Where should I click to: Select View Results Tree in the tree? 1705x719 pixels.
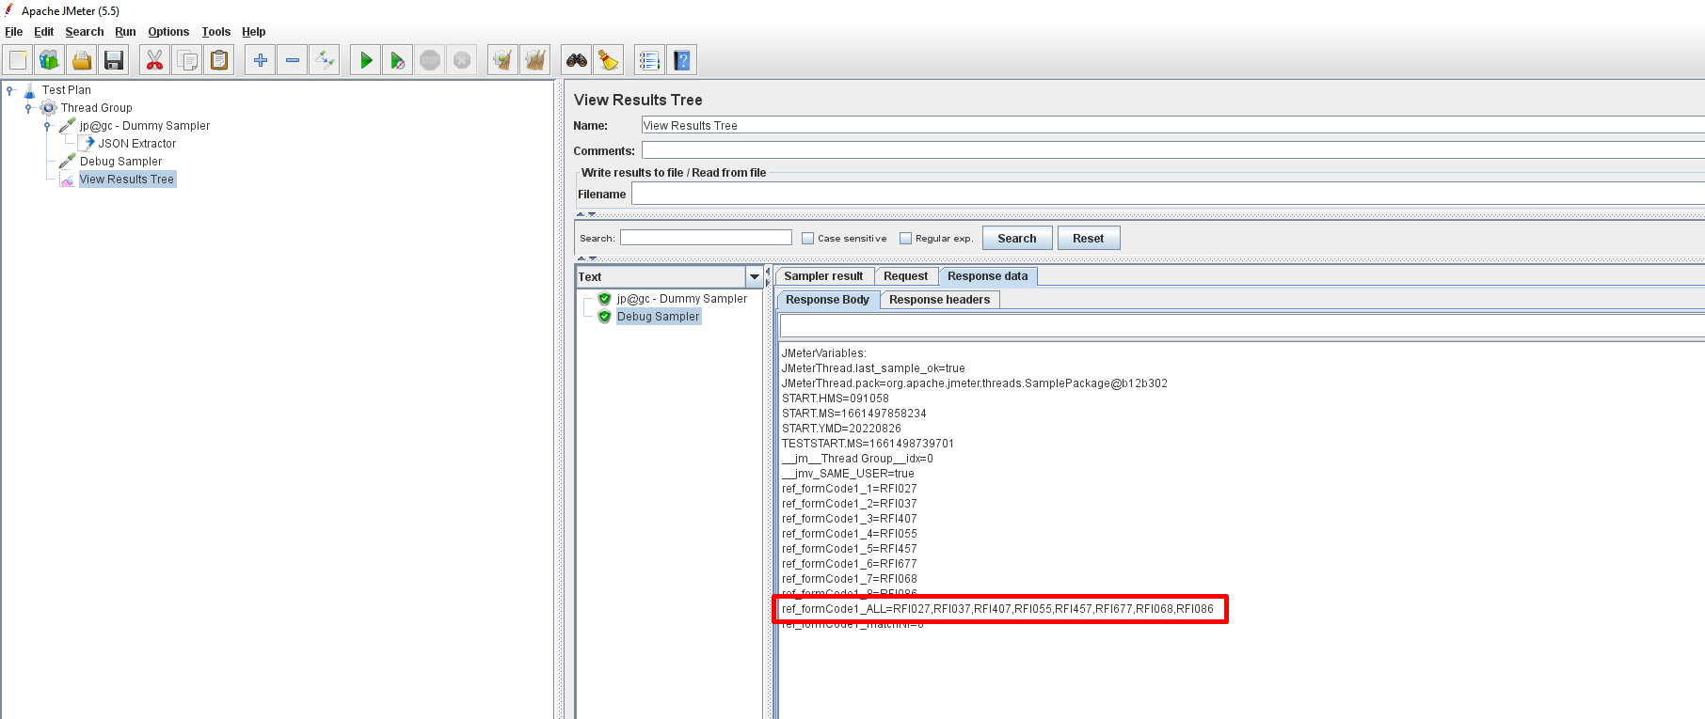click(x=127, y=180)
